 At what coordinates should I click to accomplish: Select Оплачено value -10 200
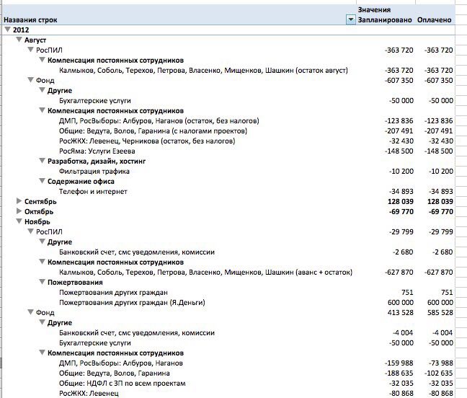pos(440,172)
